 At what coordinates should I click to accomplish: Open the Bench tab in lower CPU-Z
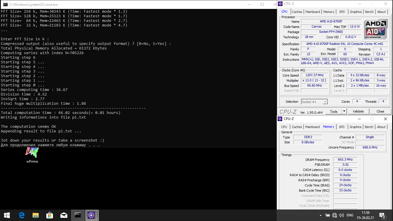pyautogui.click(x=369, y=127)
